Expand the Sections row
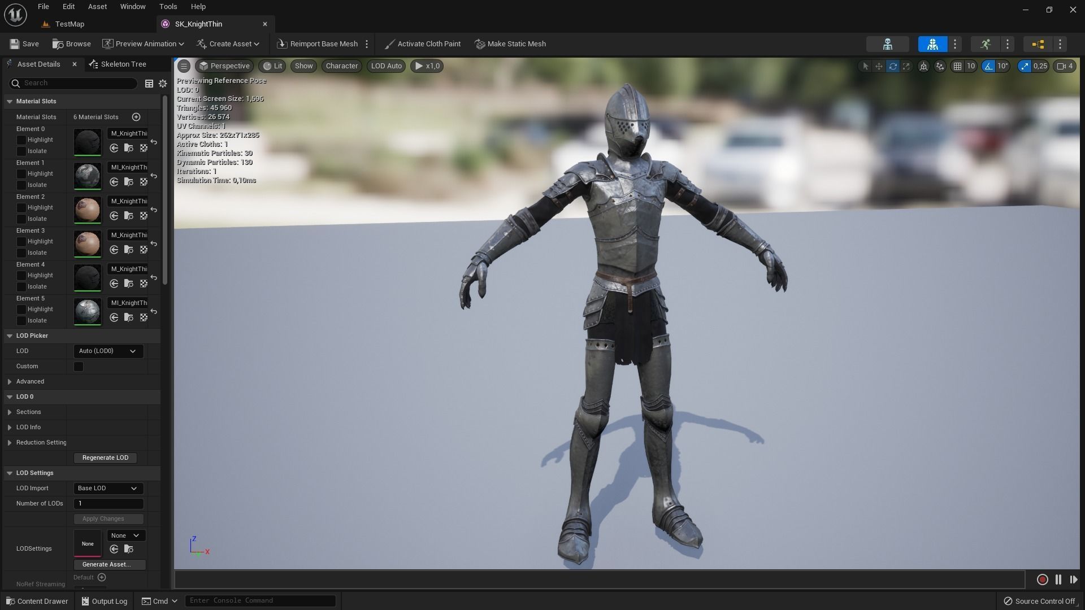Image resolution: width=1085 pixels, height=610 pixels. pyautogui.click(x=10, y=412)
